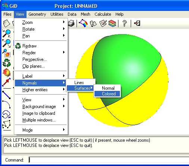The height and width of the screenshot is (166, 189).
Task: Open the layers stack icon in toolbar
Action: click(112, 23)
